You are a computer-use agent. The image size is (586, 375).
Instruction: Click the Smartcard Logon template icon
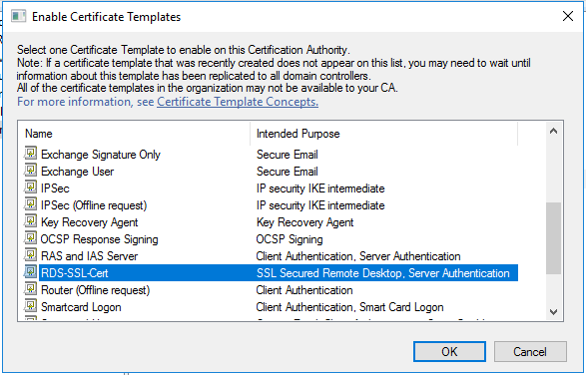(x=31, y=306)
